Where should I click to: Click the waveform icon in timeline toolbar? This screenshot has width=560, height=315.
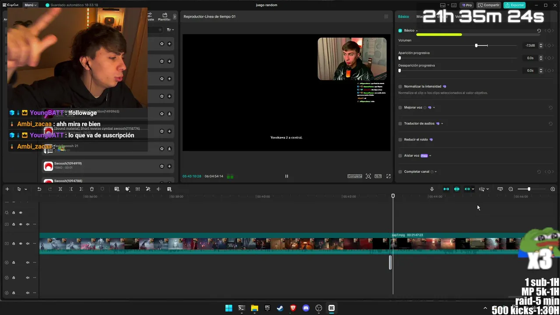158,189
